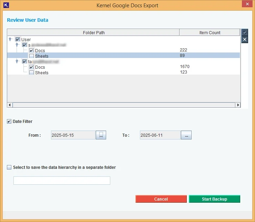
Task: Toggle checkbox for the account starting with 's'
Action: [24, 45]
